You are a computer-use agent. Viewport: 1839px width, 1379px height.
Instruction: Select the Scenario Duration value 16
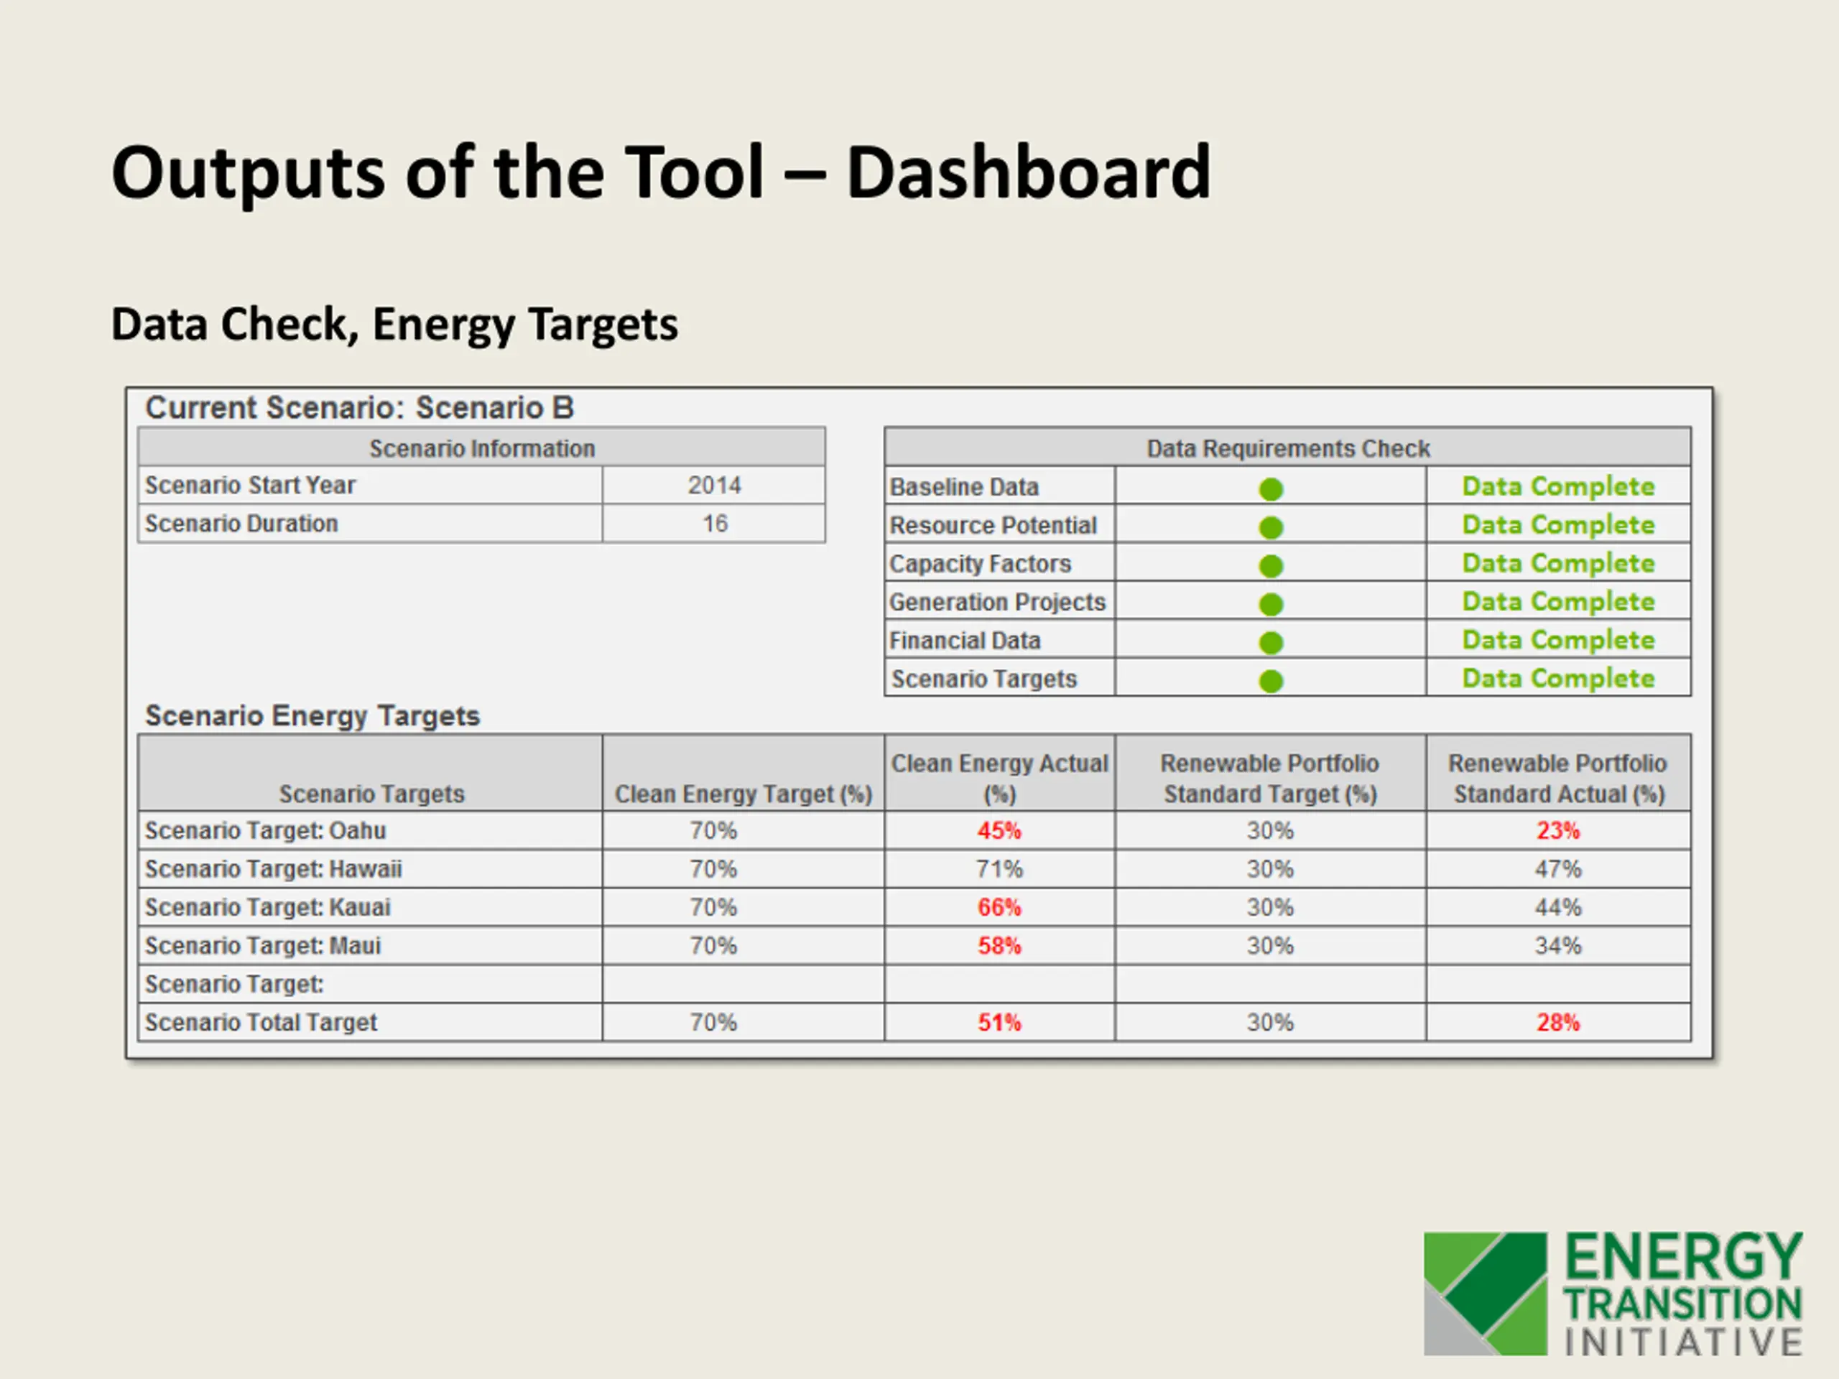click(x=715, y=524)
